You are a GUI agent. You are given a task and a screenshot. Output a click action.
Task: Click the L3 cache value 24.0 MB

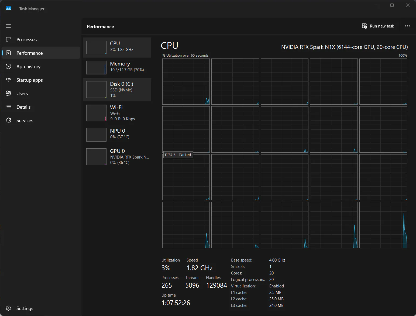tap(276, 305)
